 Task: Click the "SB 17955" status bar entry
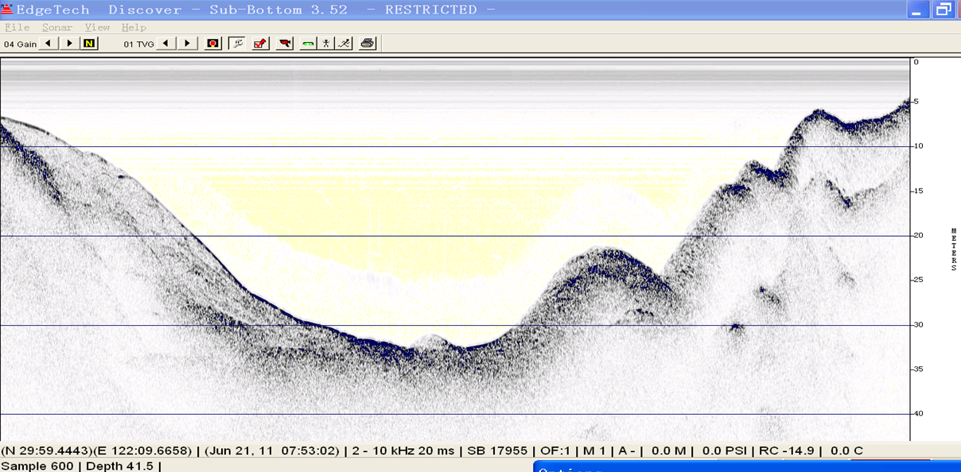tap(496, 451)
